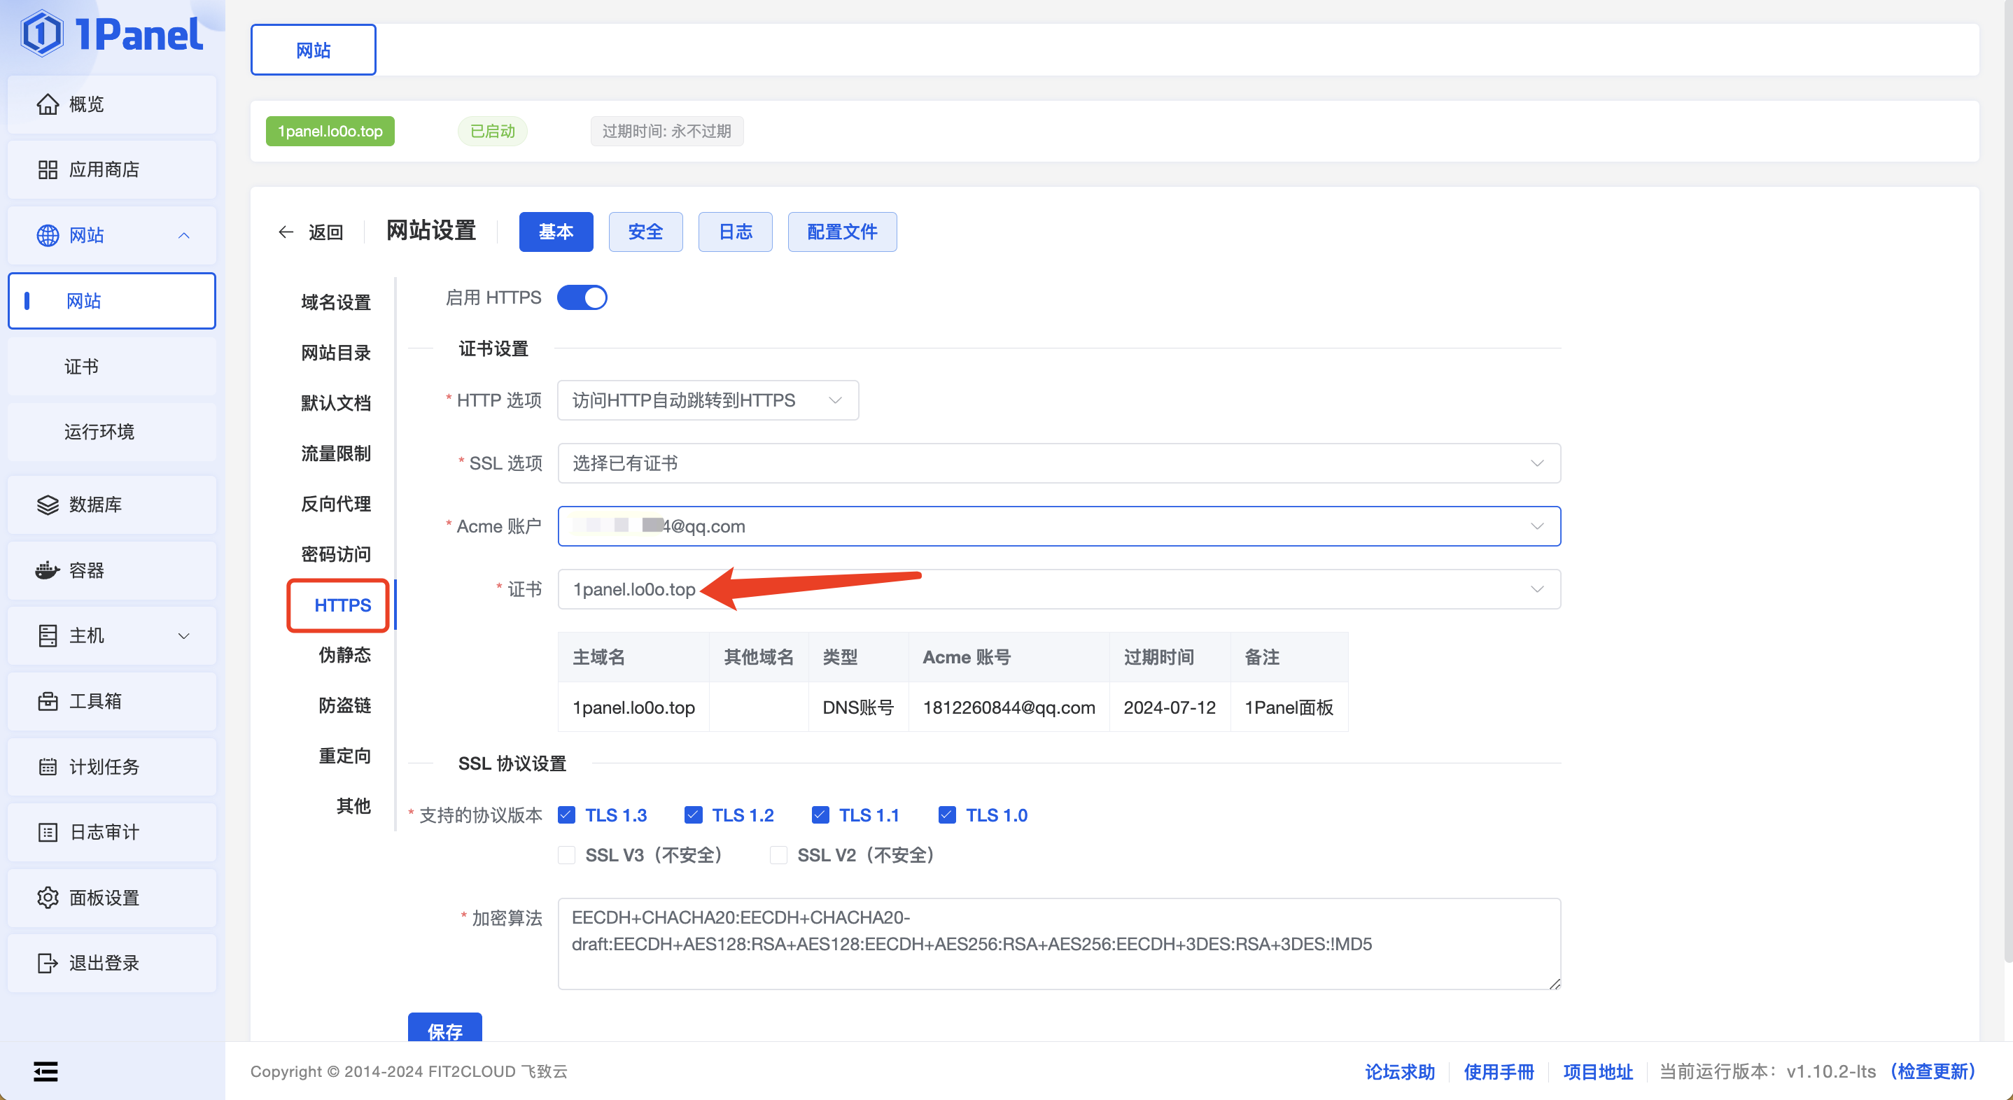
Task: Select 防盗链 in settings menu
Action: [344, 705]
